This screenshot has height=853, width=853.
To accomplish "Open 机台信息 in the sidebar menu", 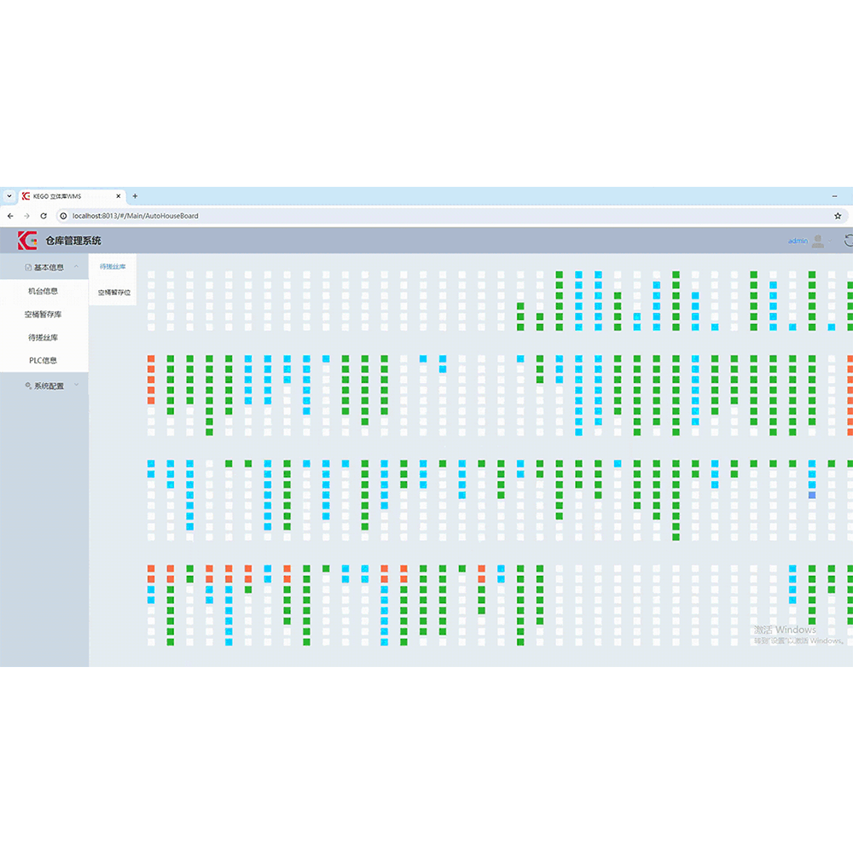I will coord(44,291).
